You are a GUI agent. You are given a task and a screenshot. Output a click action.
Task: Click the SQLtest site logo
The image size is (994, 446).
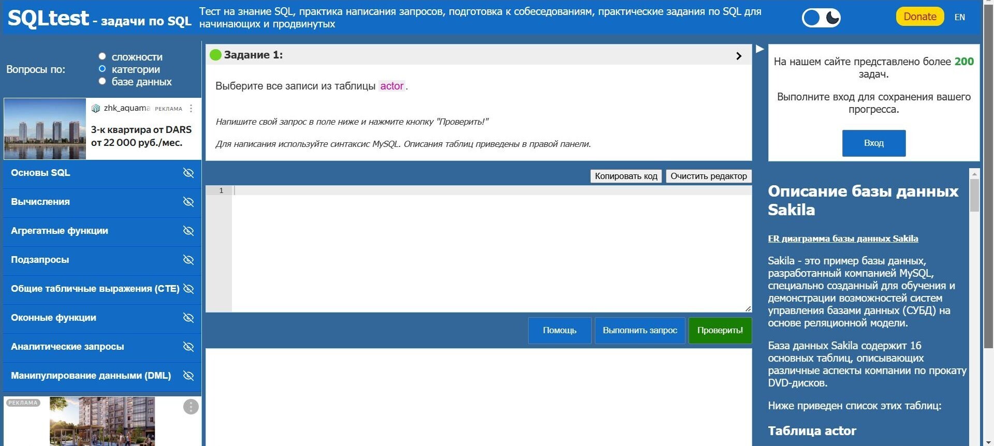point(49,18)
